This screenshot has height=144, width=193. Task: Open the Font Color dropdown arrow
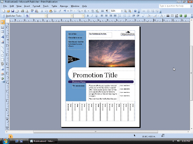coord(165,16)
